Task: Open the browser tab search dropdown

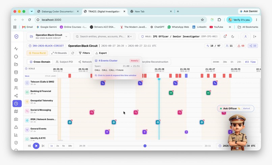Action: click(32, 11)
